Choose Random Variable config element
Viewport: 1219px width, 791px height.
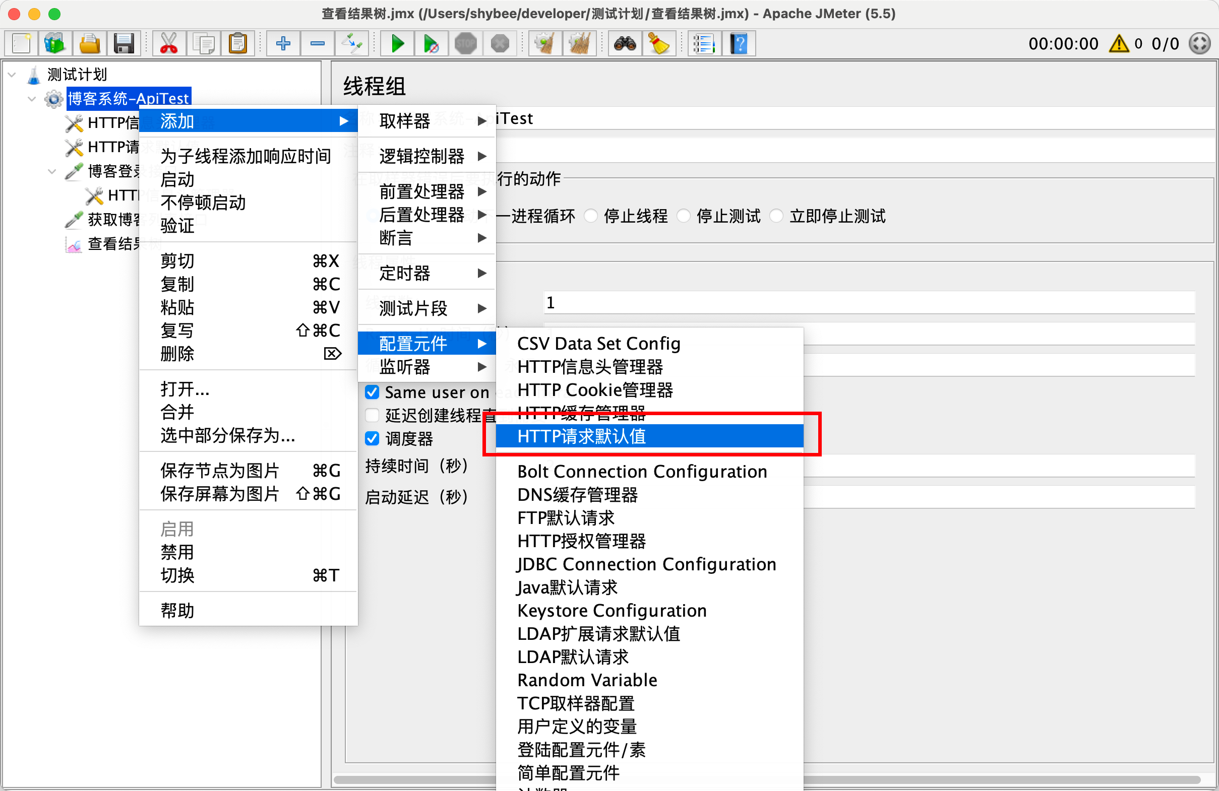tap(649, 680)
